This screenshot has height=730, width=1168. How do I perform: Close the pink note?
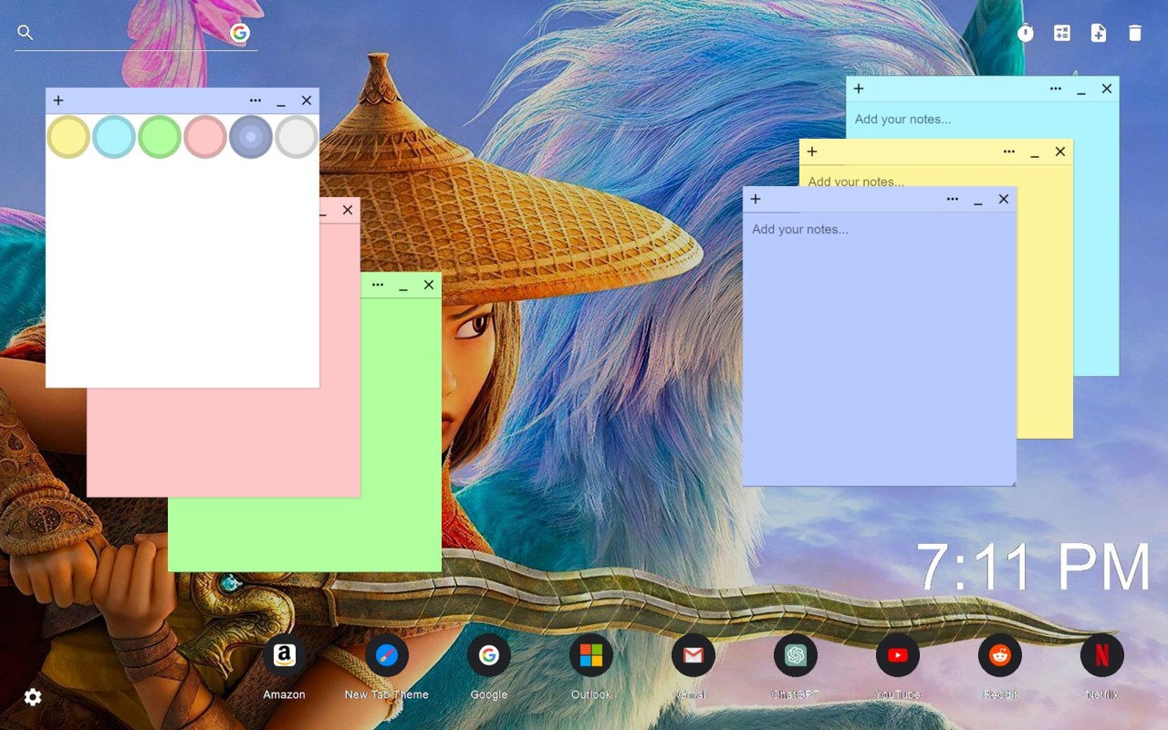(x=348, y=210)
